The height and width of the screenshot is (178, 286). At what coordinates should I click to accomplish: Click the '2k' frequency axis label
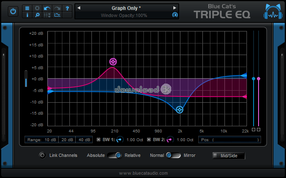(x=180, y=131)
